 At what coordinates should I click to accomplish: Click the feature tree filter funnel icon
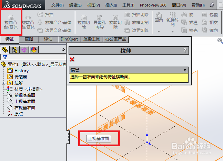pyautogui.click(x=5, y=57)
